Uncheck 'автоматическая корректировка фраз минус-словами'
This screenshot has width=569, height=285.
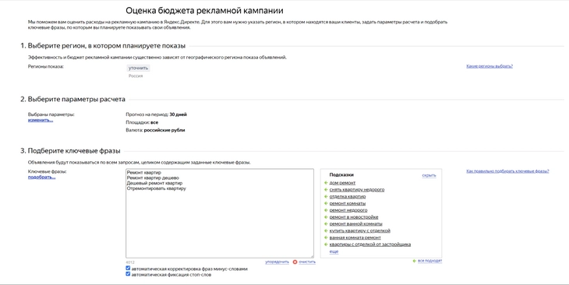click(128, 269)
